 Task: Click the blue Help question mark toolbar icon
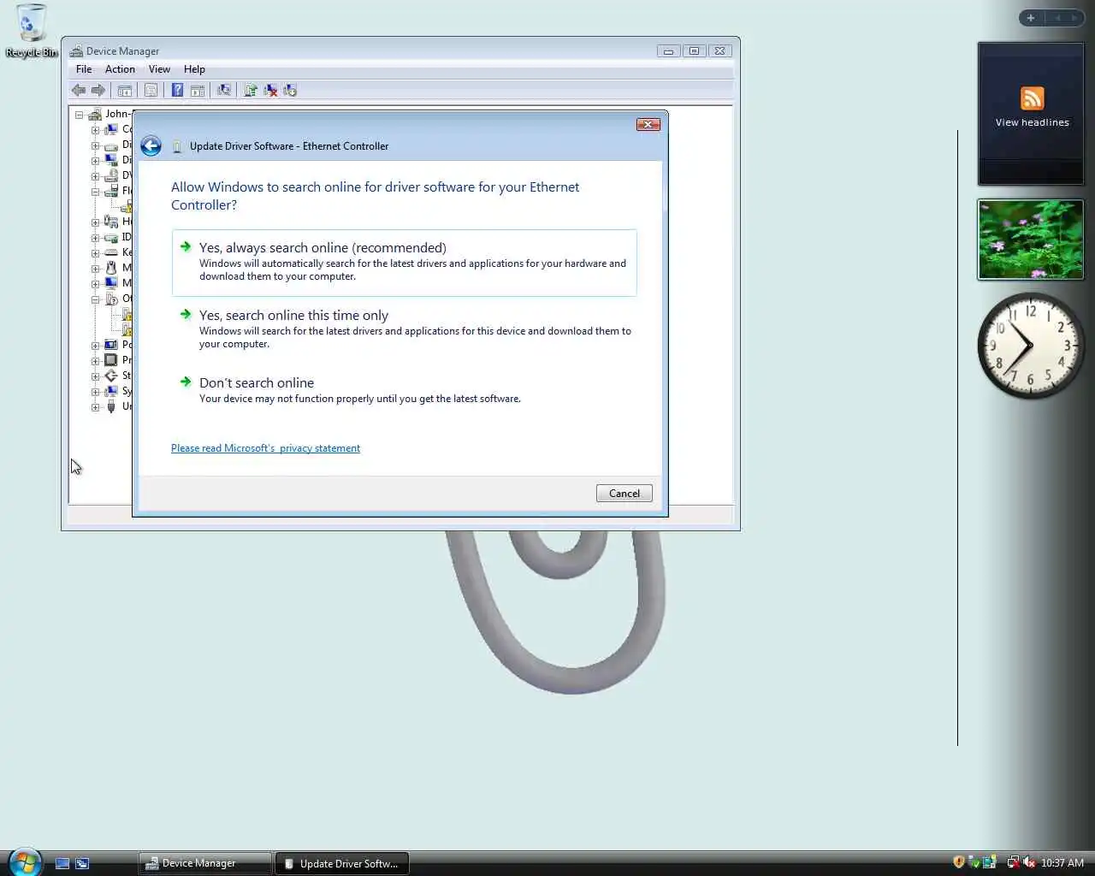tap(177, 90)
